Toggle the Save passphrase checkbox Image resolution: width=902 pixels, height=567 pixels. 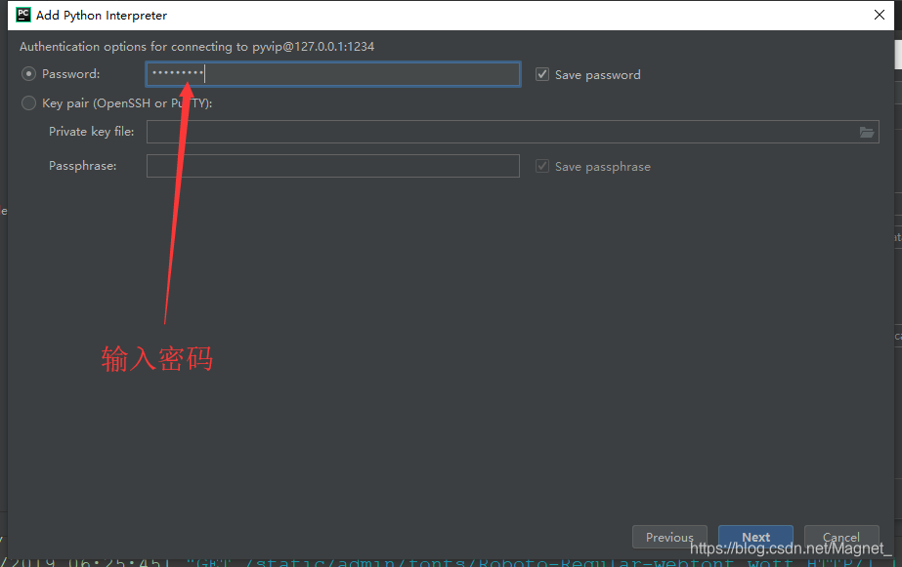click(x=542, y=166)
